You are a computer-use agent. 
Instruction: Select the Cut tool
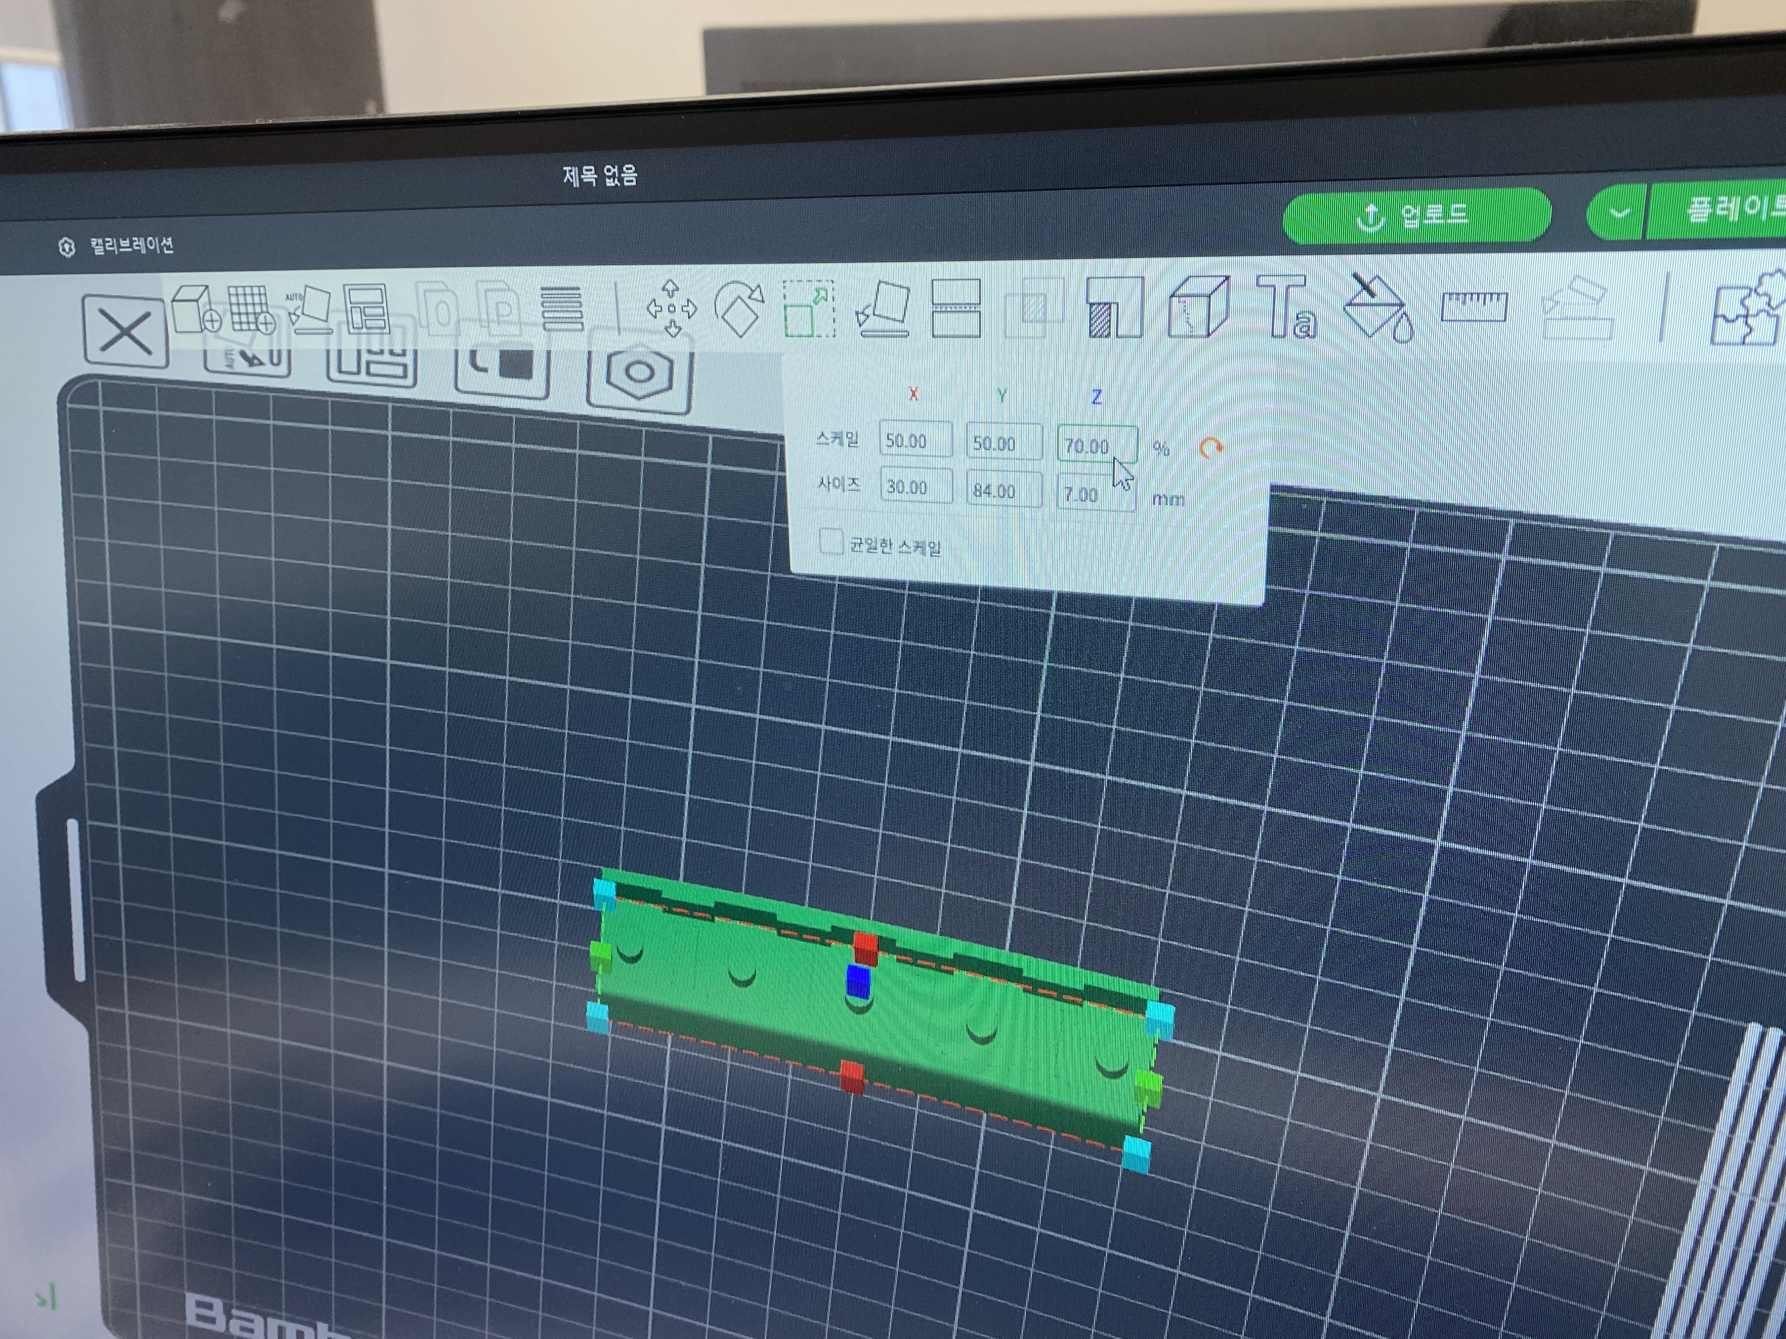click(x=956, y=307)
